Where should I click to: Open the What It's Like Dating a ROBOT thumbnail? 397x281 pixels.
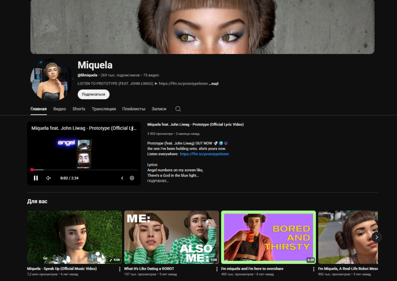[171, 237]
